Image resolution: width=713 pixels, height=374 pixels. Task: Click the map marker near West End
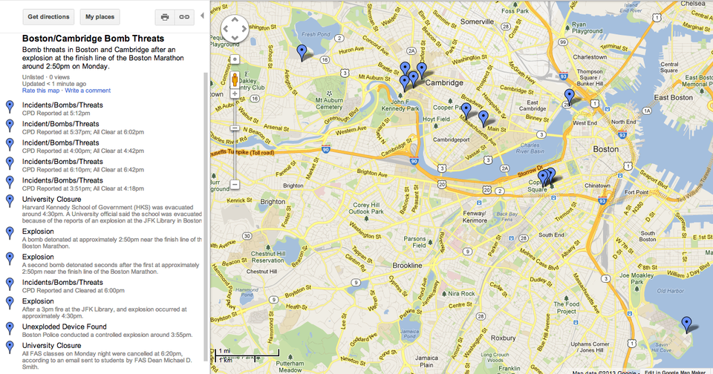(x=570, y=96)
